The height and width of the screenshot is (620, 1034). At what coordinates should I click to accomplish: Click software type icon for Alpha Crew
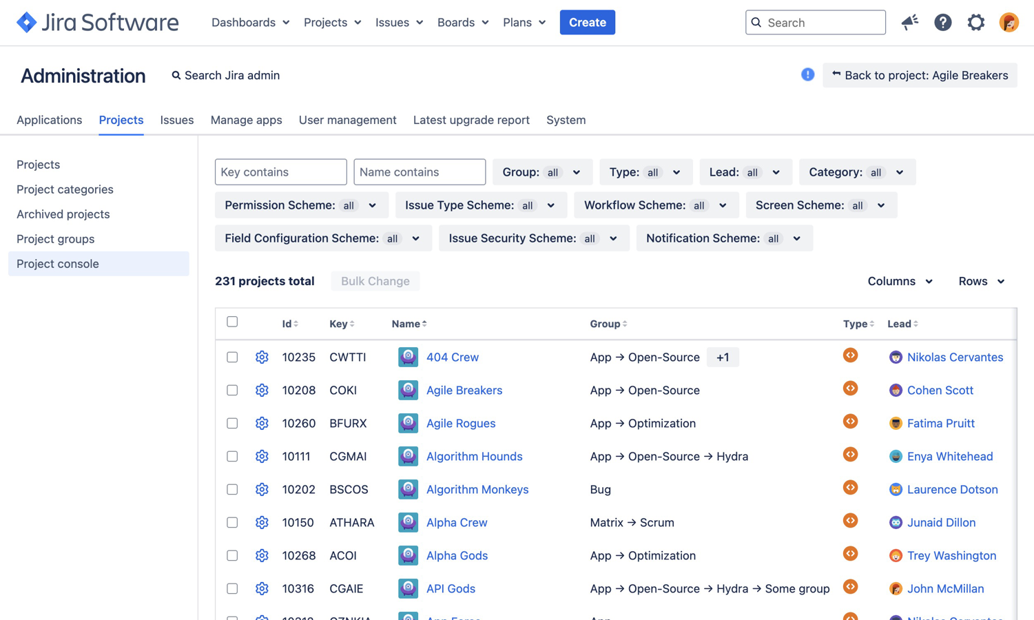pyautogui.click(x=850, y=521)
